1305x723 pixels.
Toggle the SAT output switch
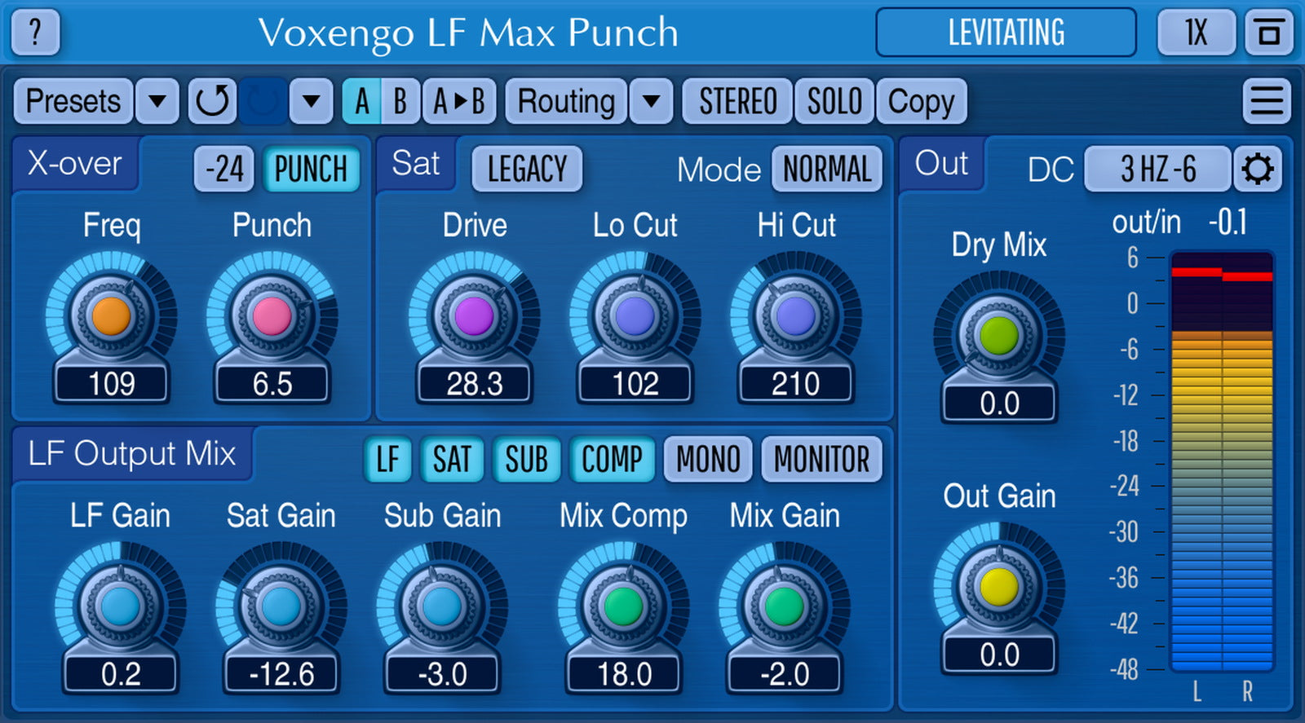pyautogui.click(x=452, y=459)
